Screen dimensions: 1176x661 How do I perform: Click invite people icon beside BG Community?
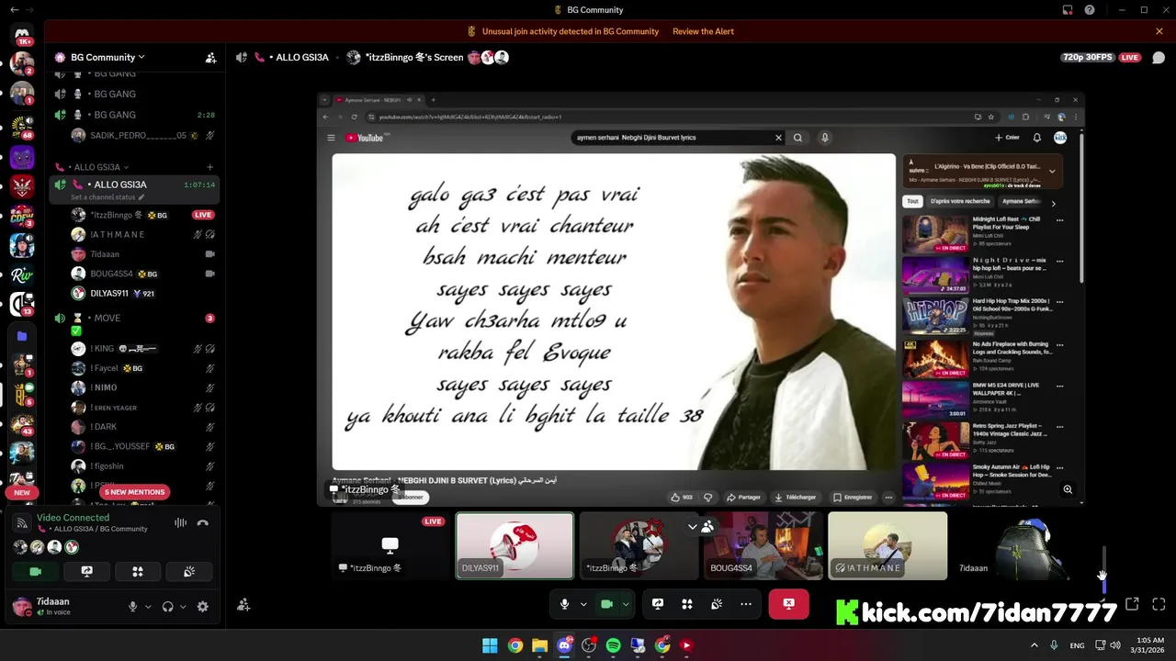210,57
